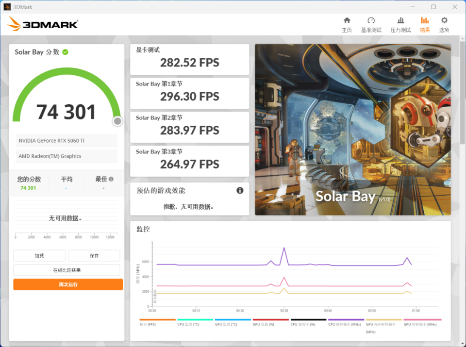Click 抱歉，无可用数据 message in game performance
The width and height of the screenshot is (466, 347).
point(188,207)
